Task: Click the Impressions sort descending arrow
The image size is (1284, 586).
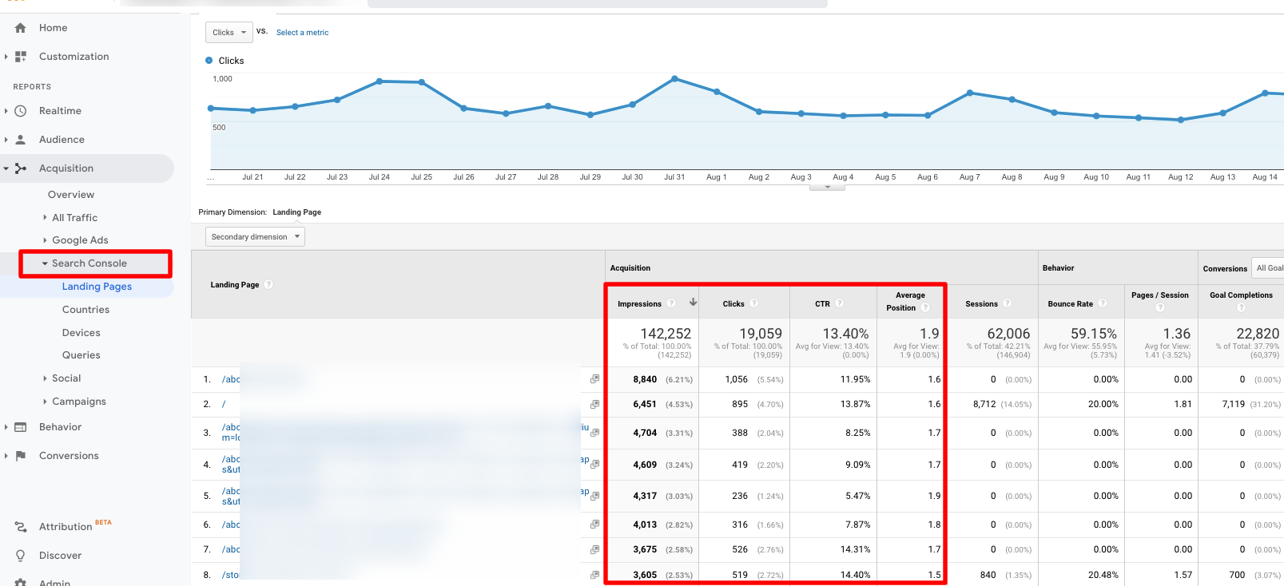Action: click(x=693, y=303)
